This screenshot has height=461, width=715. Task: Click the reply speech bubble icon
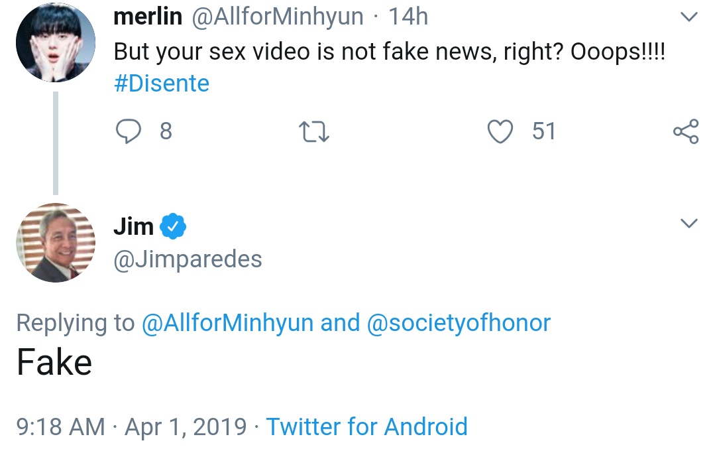click(128, 131)
